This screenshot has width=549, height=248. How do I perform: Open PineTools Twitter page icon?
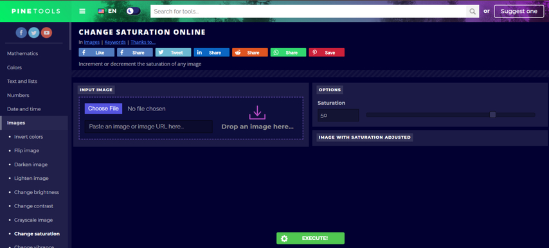(x=33, y=33)
